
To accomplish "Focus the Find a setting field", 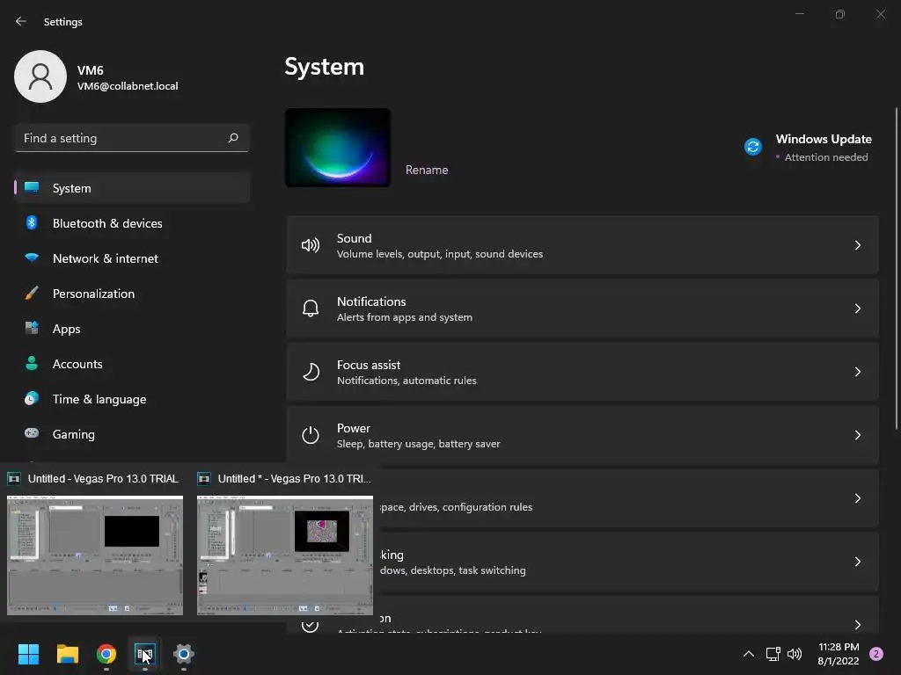I will tap(132, 138).
